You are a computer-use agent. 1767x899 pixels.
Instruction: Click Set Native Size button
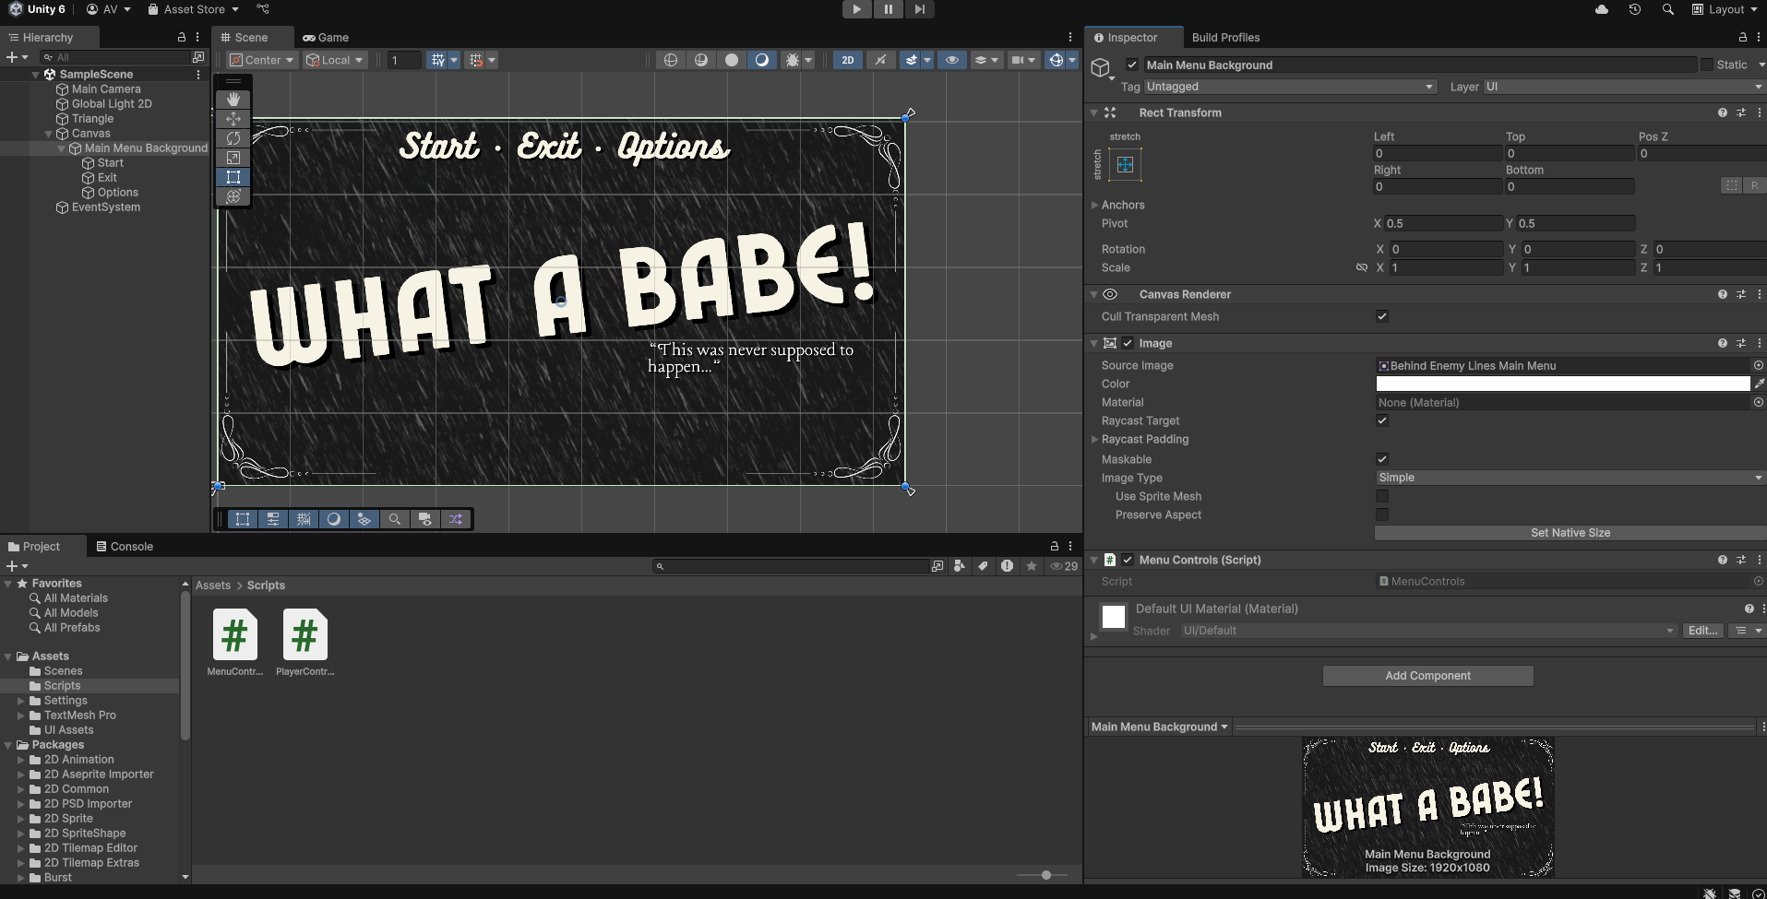coord(1570,533)
